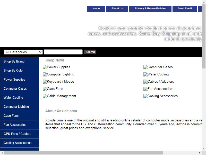The height and width of the screenshot is (155, 206).
Task: Open Shop By Brand in the sidebar
Action: pyautogui.click(x=20, y=61)
